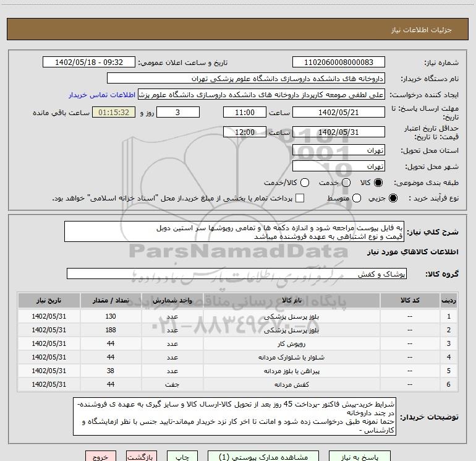Click quantity 38 in the table

click(111, 371)
